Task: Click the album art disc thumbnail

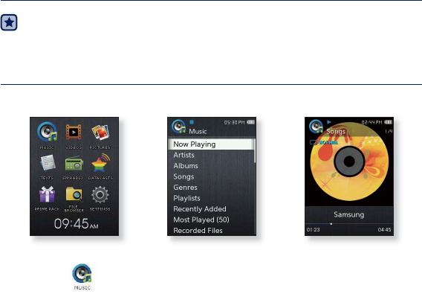Action: point(349,162)
